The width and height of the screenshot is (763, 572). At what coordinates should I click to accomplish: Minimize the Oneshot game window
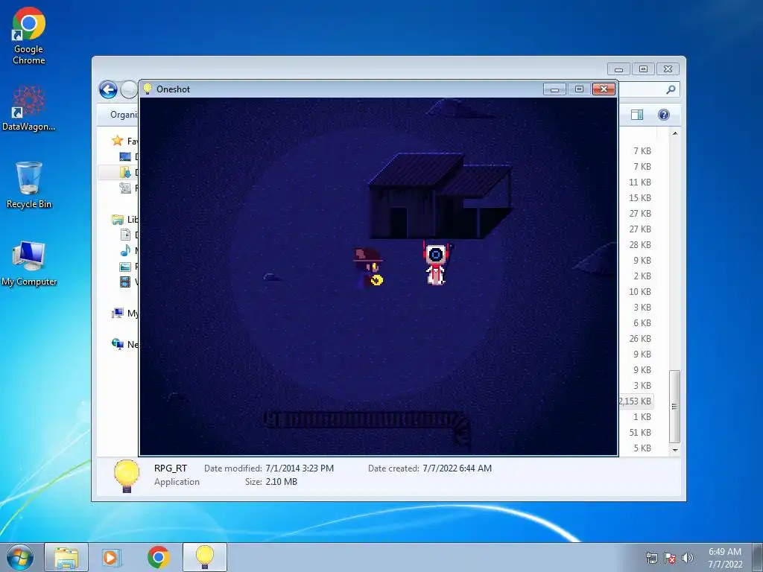coord(554,89)
